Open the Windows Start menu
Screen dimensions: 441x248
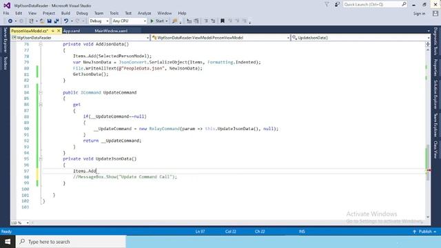(x=8, y=242)
